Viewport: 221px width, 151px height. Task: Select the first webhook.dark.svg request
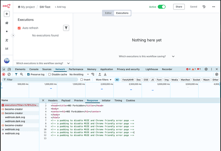(x=20, y=117)
